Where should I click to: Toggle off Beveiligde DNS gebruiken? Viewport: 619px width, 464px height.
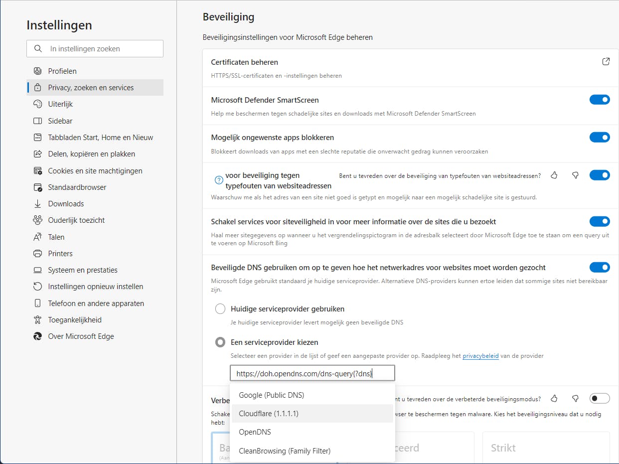(x=600, y=268)
